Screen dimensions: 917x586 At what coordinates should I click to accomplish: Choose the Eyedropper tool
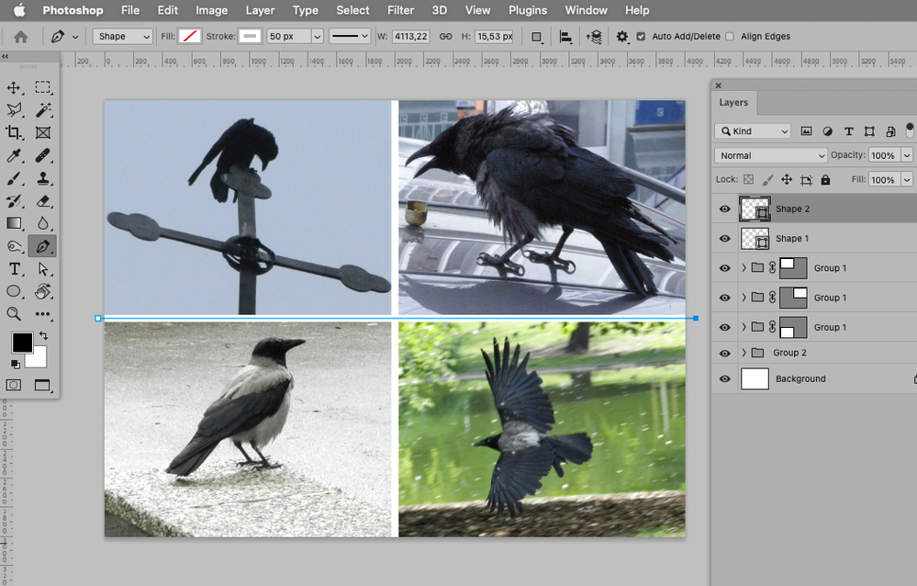click(x=15, y=156)
